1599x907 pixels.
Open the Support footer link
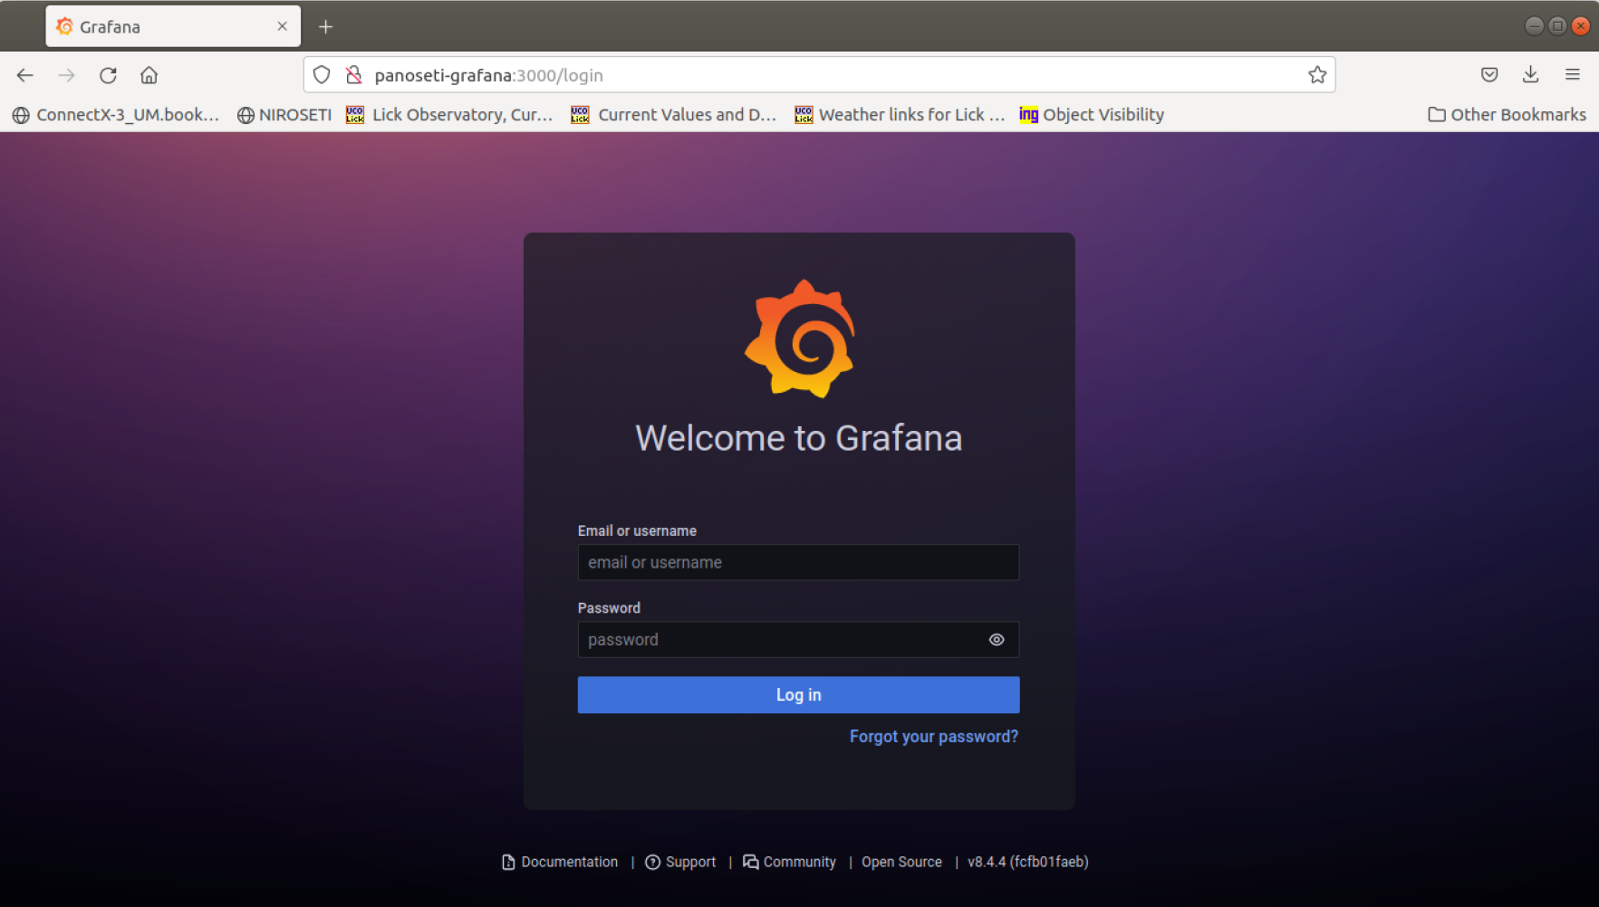pos(680,862)
